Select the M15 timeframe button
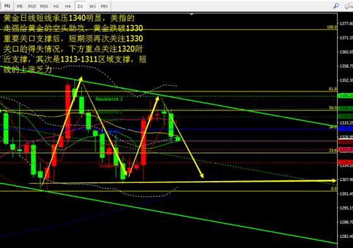353x248 pixels. (x=32, y=6)
